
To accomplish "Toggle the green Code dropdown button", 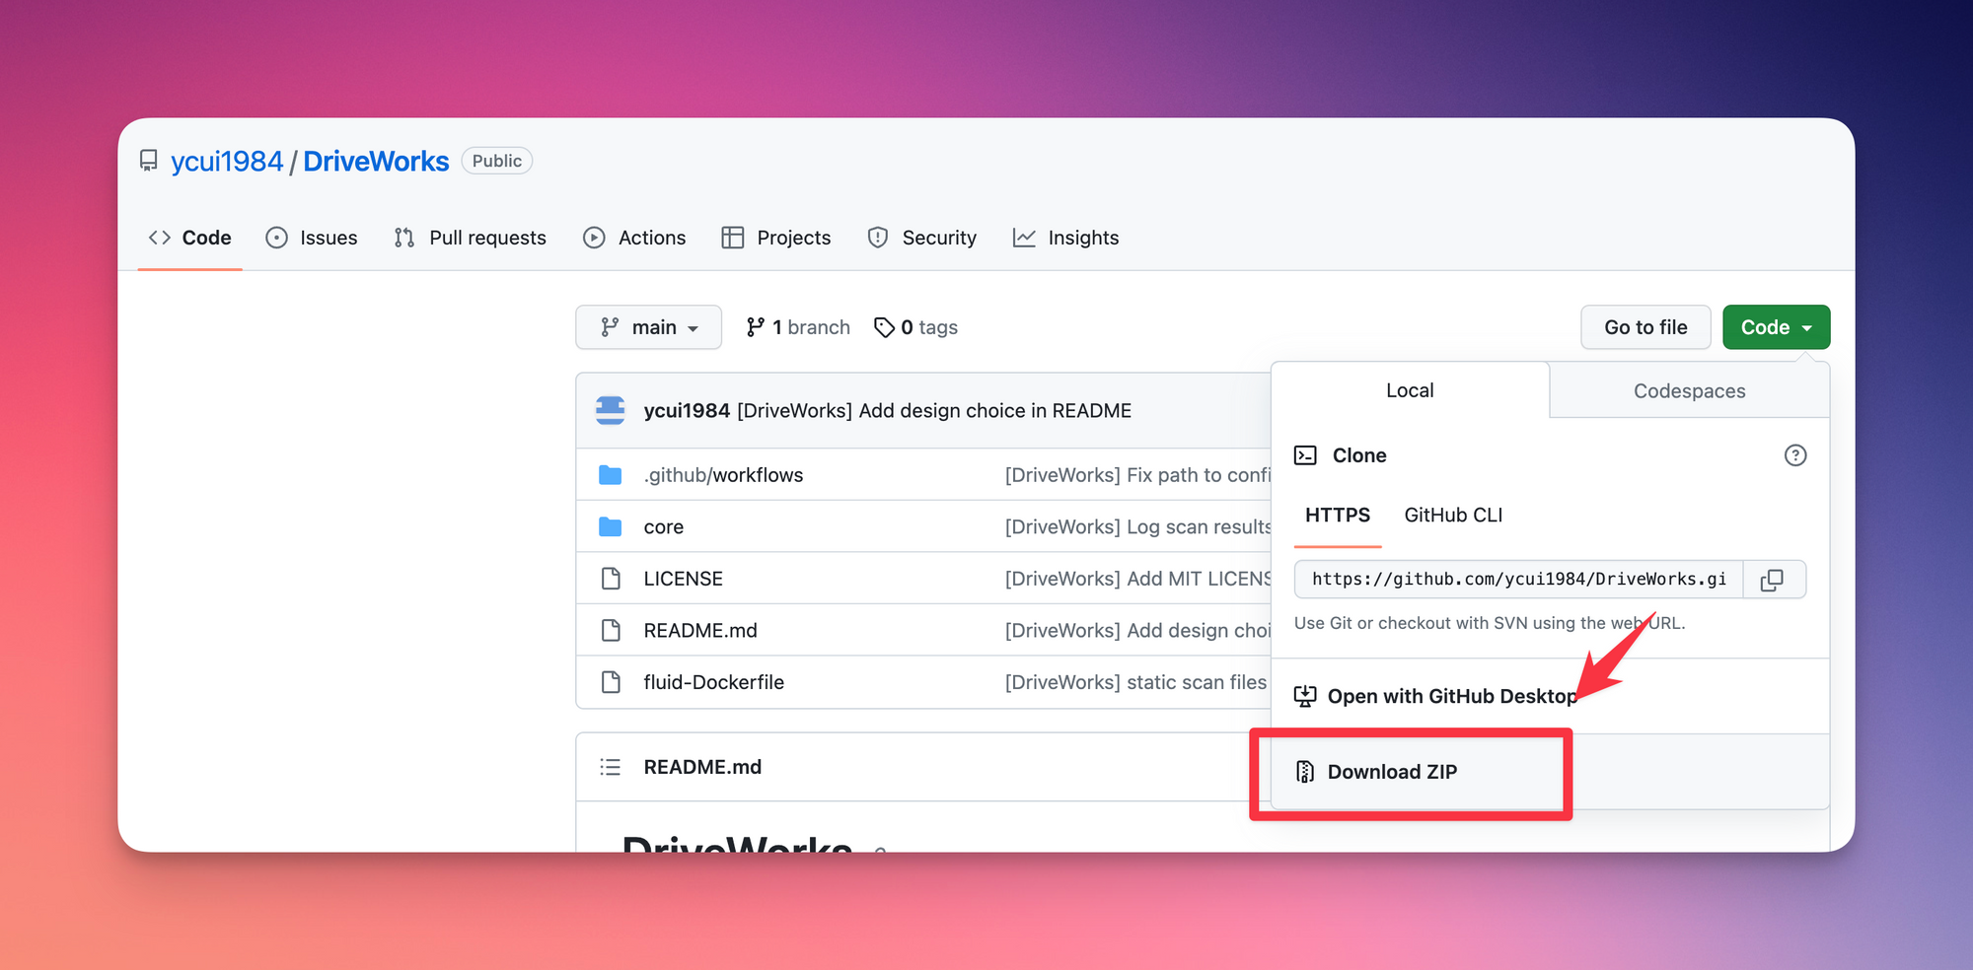I will (1776, 327).
